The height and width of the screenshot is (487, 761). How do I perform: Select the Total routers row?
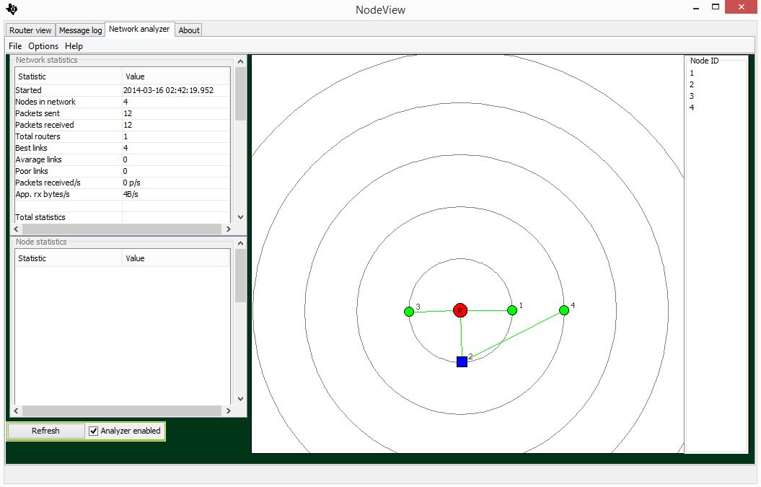pyautogui.click(x=123, y=136)
